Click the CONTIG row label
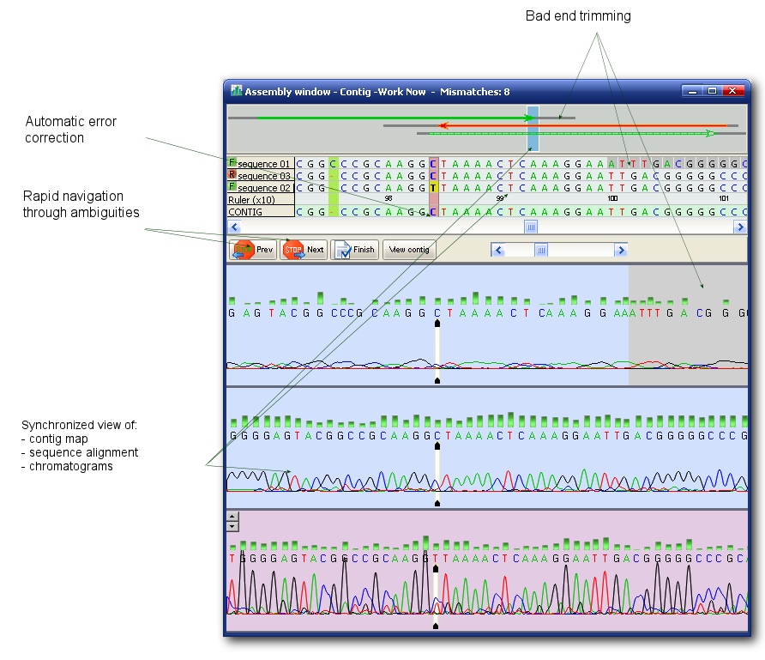The width and height of the screenshot is (765, 660). tap(261, 212)
